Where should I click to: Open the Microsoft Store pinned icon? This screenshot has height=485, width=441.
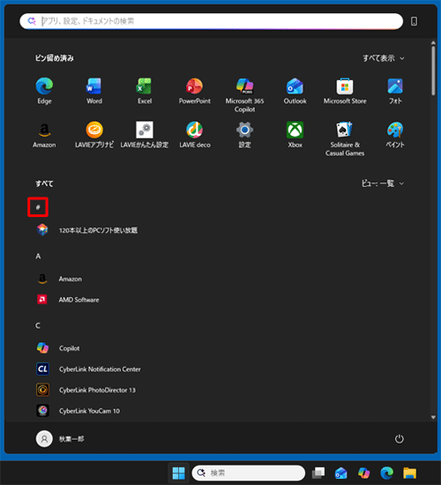pyautogui.click(x=345, y=91)
